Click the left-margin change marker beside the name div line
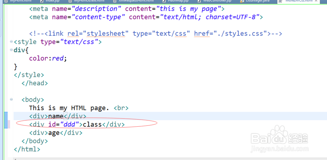Screen dimensions: 327x160 6,116
